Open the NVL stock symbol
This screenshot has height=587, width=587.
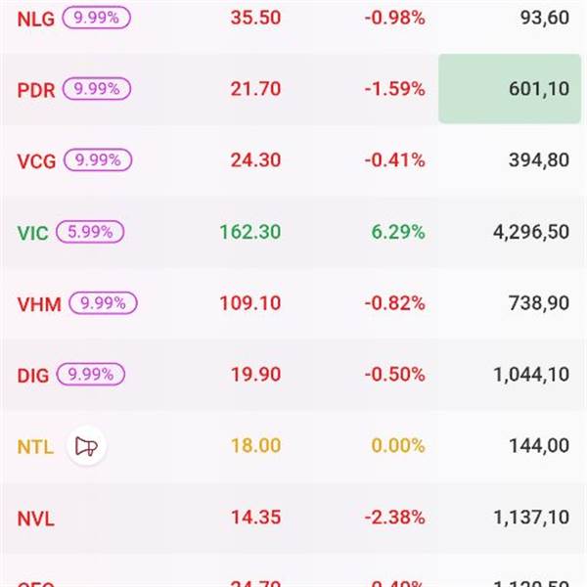36,519
